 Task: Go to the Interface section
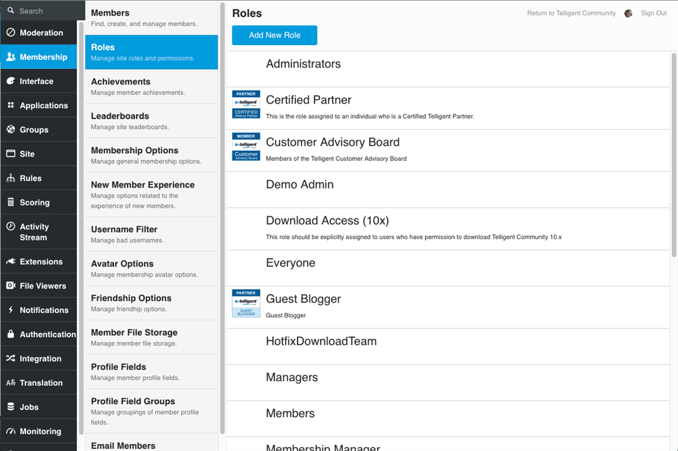tap(39, 81)
